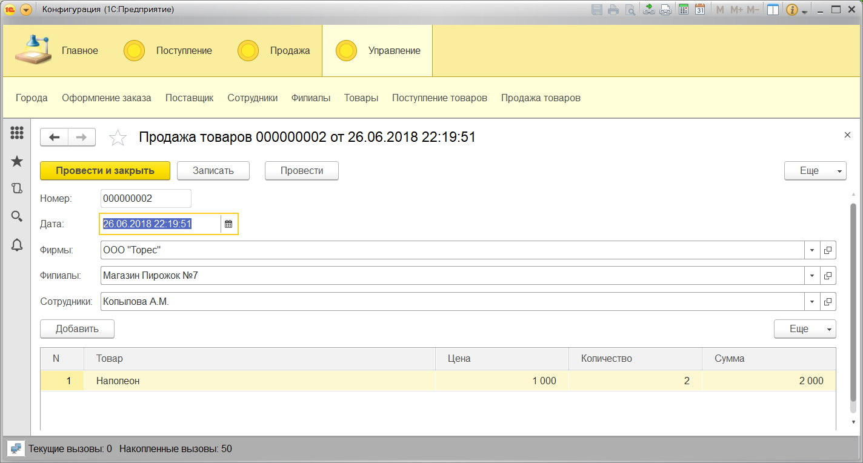Click into Фирмы field ООО "Торес"
Screen dimensions: 863x463
click(x=452, y=250)
